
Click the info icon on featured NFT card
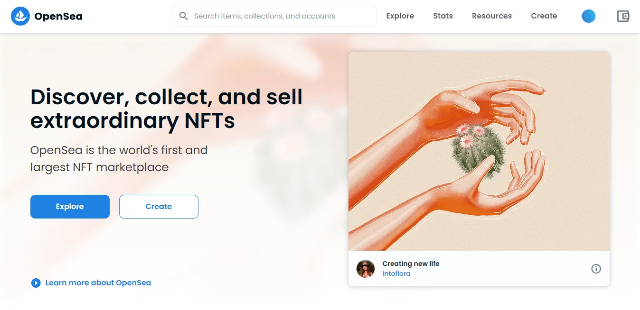tap(596, 269)
